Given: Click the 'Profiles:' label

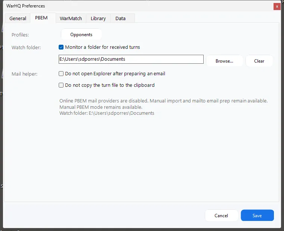Looking at the screenshot, I should tap(20, 35).
